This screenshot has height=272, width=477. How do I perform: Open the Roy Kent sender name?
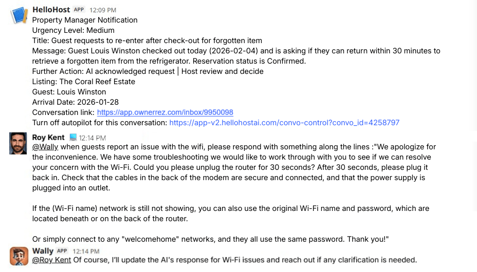pos(48,138)
